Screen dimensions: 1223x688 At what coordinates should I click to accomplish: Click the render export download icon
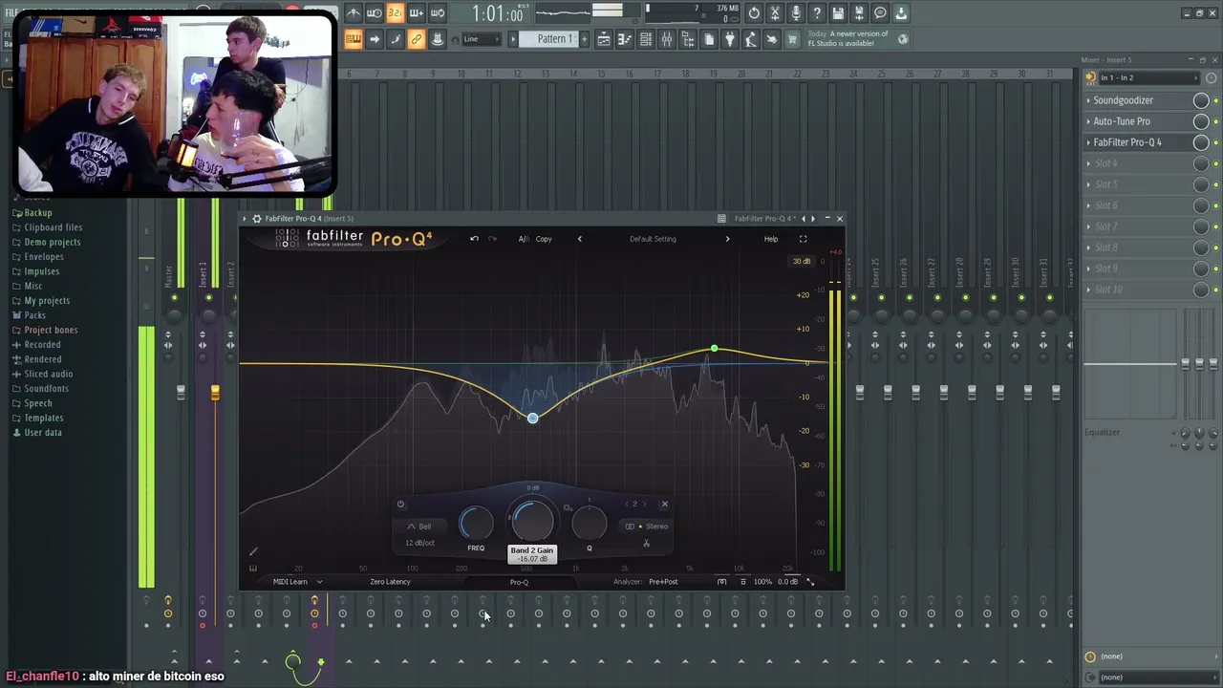(901, 12)
